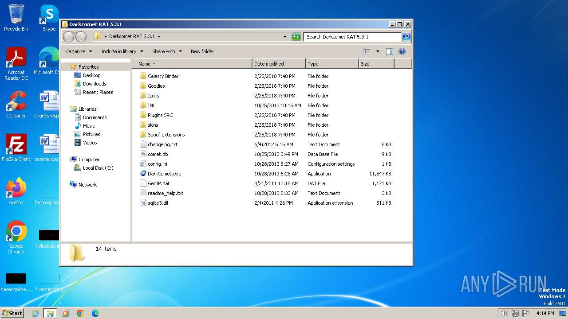The width and height of the screenshot is (568, 319).
Task: Open Google Chrome desktop shortcut
Action: [16, 237]
